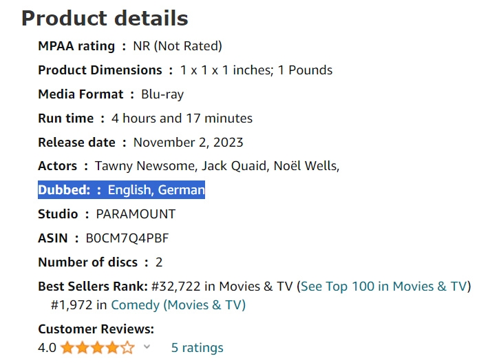This screenshot has height=363, width=490.
Task: Expand the chevron beside the star rating
Action: (x=147, y=347)
